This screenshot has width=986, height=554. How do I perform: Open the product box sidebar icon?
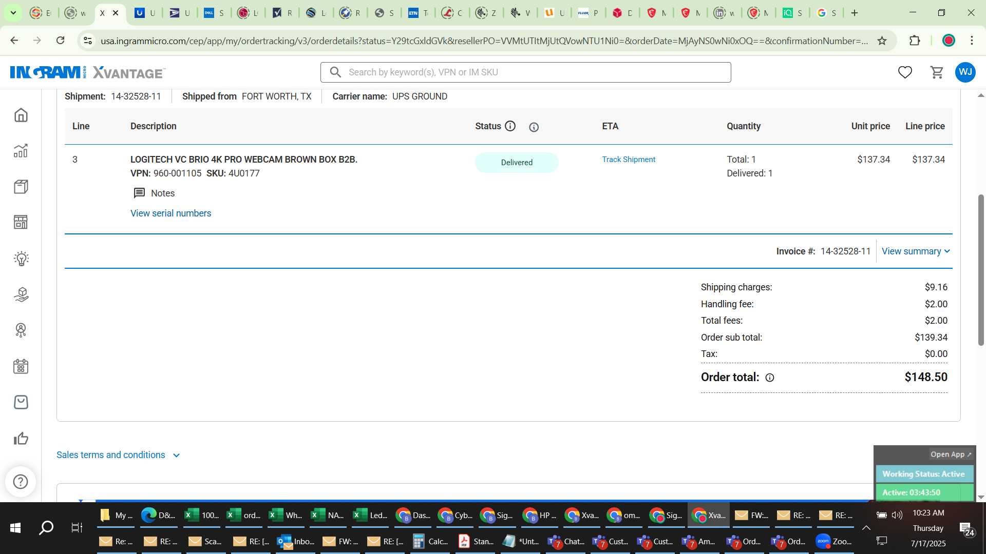pyautogui.click(x=21, y=187)
